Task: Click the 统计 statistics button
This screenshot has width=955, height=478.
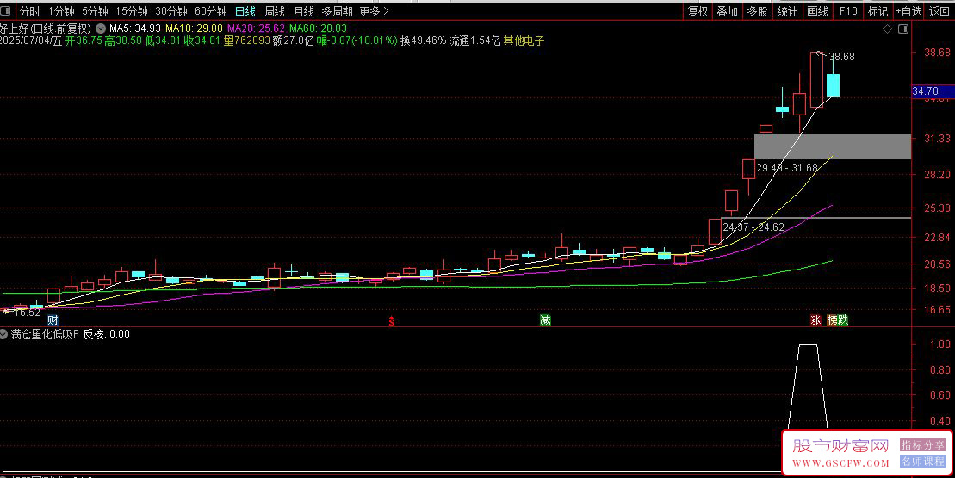Action: (x=787, y=11)
